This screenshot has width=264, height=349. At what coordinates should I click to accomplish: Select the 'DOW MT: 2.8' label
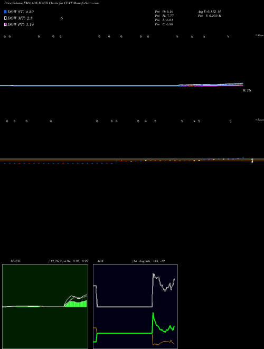point(20,19)
